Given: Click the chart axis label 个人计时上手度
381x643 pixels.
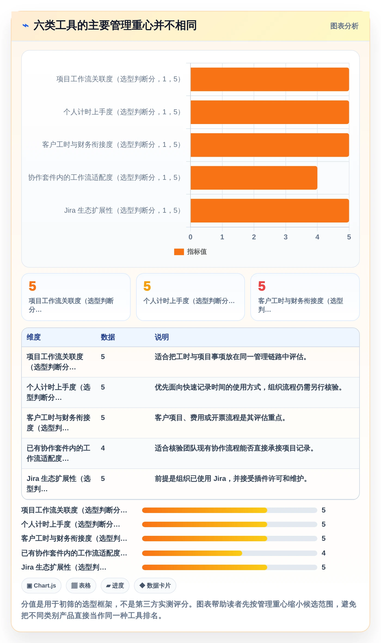Looking at the screenshot, I should click(x=122, y=112).
